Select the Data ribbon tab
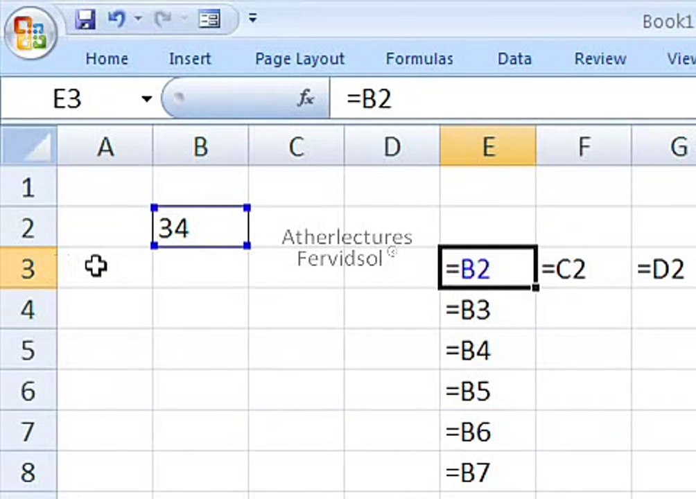 pyautogui.click(x=514, y=59)
